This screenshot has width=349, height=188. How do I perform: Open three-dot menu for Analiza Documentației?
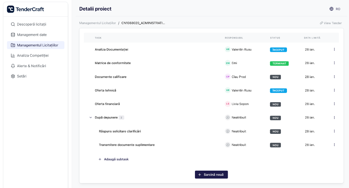[x=334, y=49]
